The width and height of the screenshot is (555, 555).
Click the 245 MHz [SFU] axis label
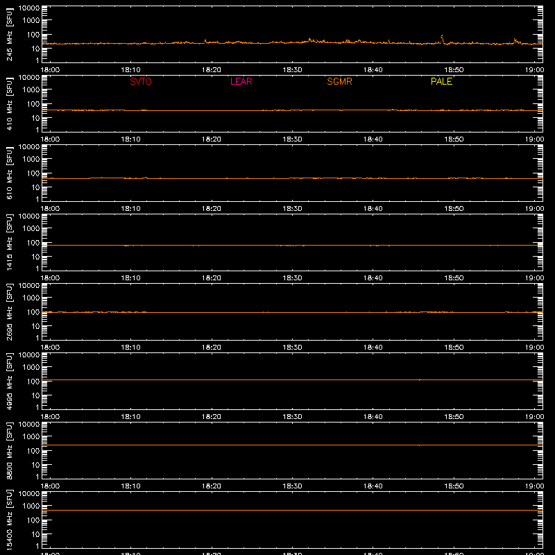click(9, 34)
